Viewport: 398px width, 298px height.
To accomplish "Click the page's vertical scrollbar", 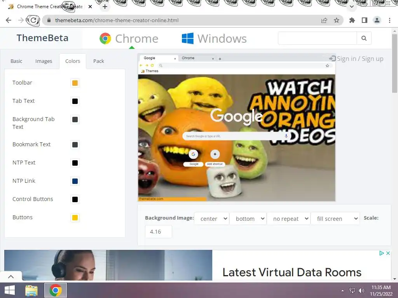I will click(395, 63).
